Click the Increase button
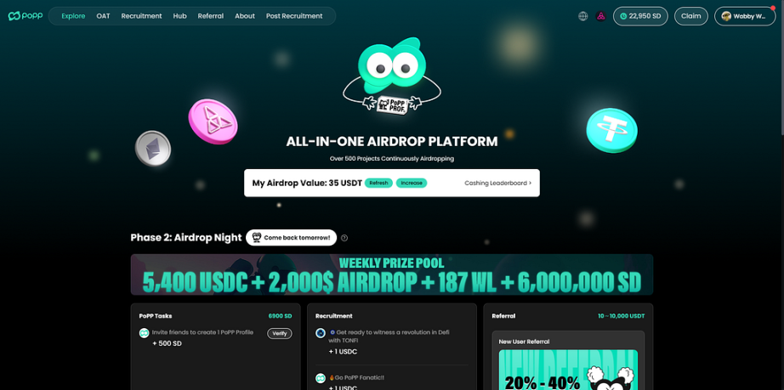 [x=412, y=183]
